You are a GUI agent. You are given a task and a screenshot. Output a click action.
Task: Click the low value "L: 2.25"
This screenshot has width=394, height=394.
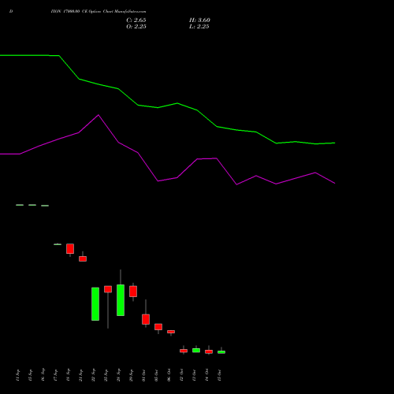coord(199,27)
